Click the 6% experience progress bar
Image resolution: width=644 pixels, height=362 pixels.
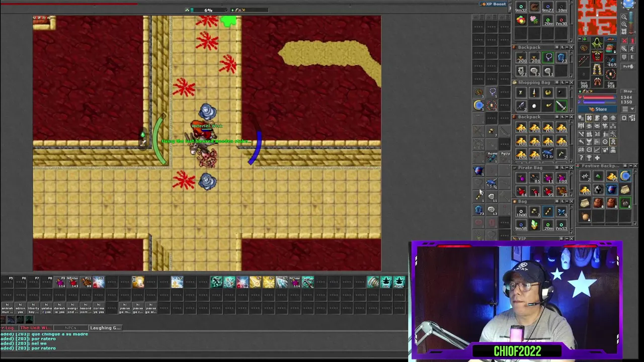point(208,10)
